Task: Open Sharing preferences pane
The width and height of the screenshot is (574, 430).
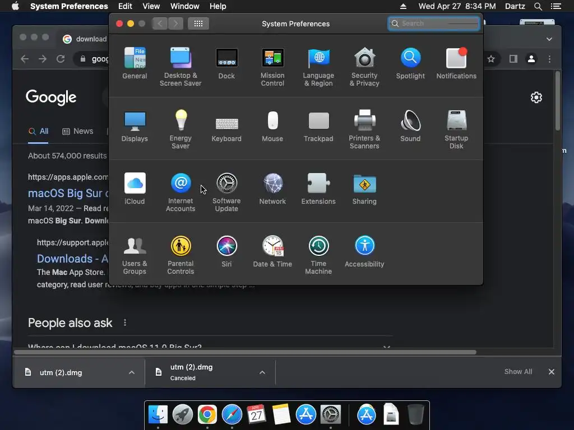Action: [364, 189]
